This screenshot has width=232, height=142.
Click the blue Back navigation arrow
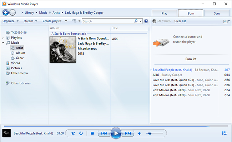(6, 13)
